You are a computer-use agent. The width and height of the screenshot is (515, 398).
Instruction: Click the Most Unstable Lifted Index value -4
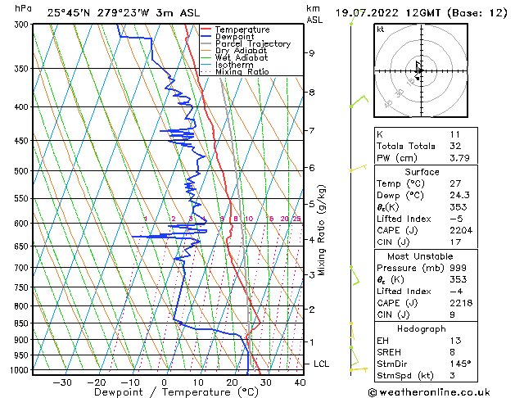(x=456, y=292)
